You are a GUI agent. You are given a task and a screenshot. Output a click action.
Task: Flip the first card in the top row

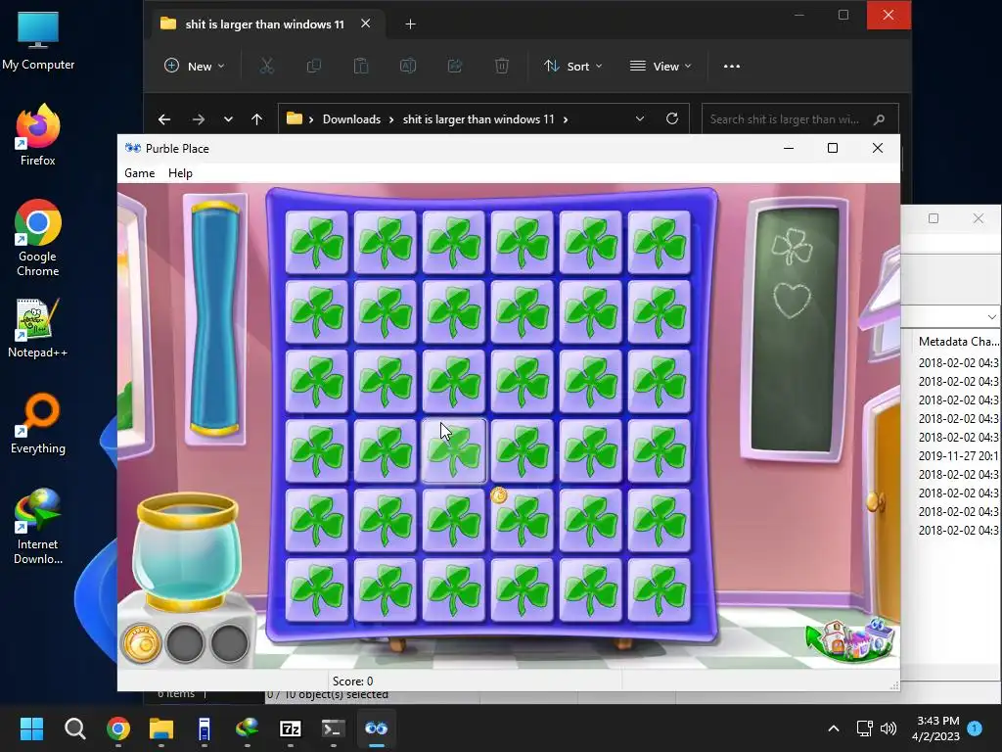click(x=317, y=243)
